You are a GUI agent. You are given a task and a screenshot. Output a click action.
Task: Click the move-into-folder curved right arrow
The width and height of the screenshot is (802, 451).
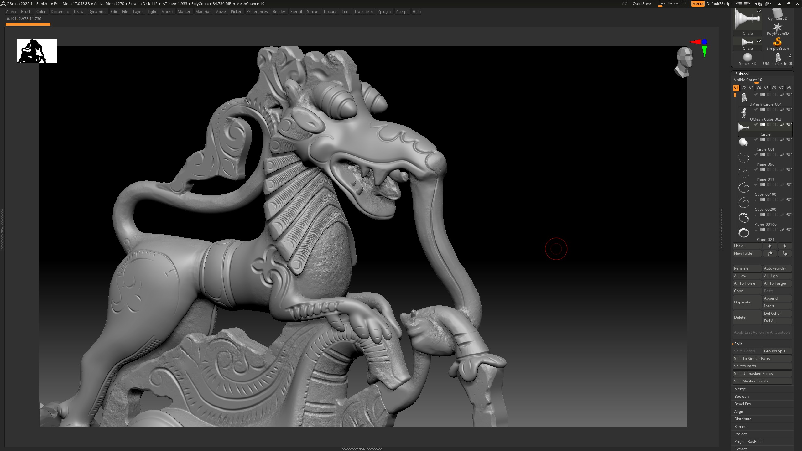coord(770,253)
